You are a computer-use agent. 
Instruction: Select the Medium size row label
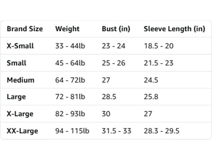pos(21,80)
